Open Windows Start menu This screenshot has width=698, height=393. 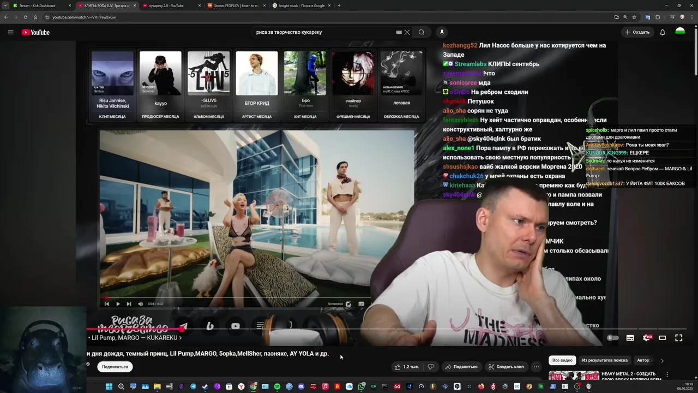pyautogui.click(x=109, y=386)
